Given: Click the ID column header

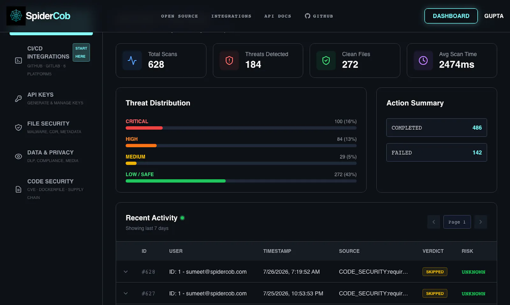Looking at the screenshot, I should [x=144, y=251].
